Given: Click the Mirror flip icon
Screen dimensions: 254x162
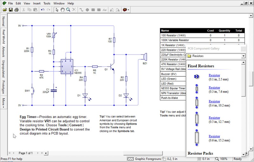Looking at the screenshot, I should click(117, 10).
